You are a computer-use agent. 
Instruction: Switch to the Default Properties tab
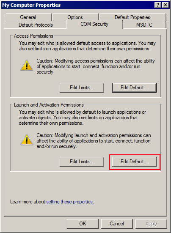[132, 17]
